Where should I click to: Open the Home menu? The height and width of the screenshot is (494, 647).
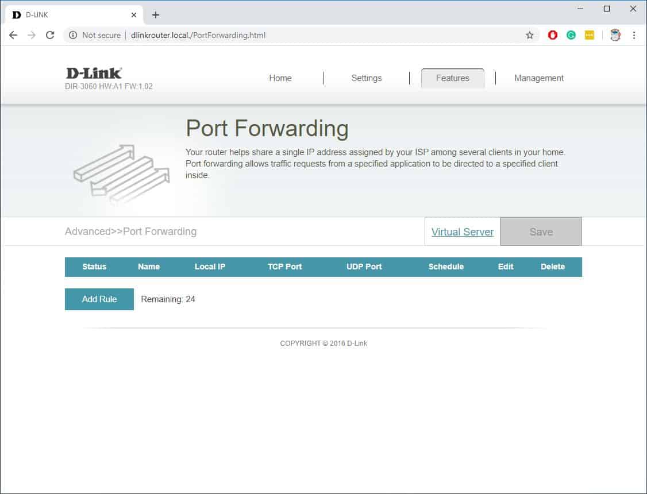280,78
